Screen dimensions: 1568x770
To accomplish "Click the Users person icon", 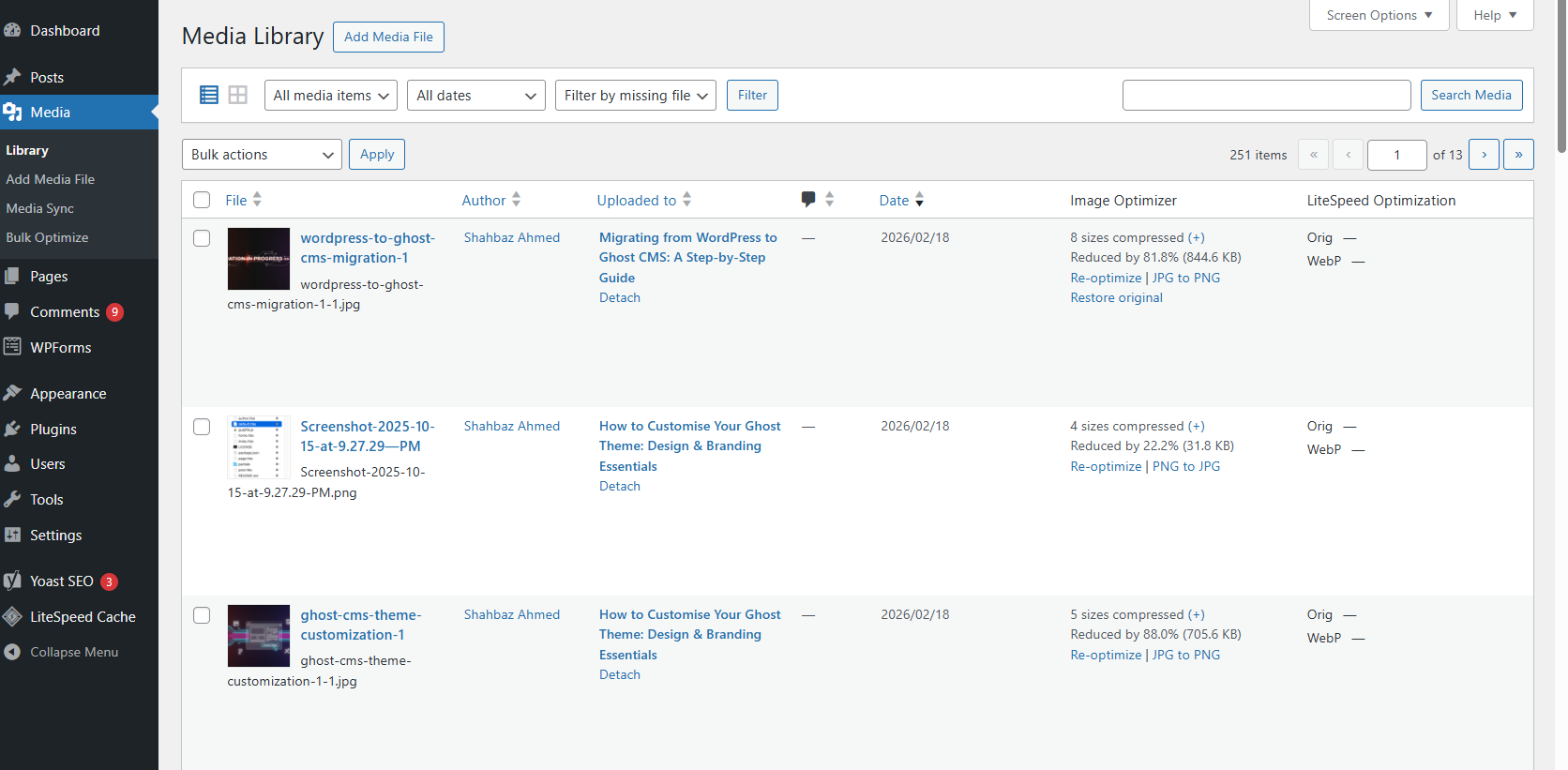I will [x=12, y=463].
